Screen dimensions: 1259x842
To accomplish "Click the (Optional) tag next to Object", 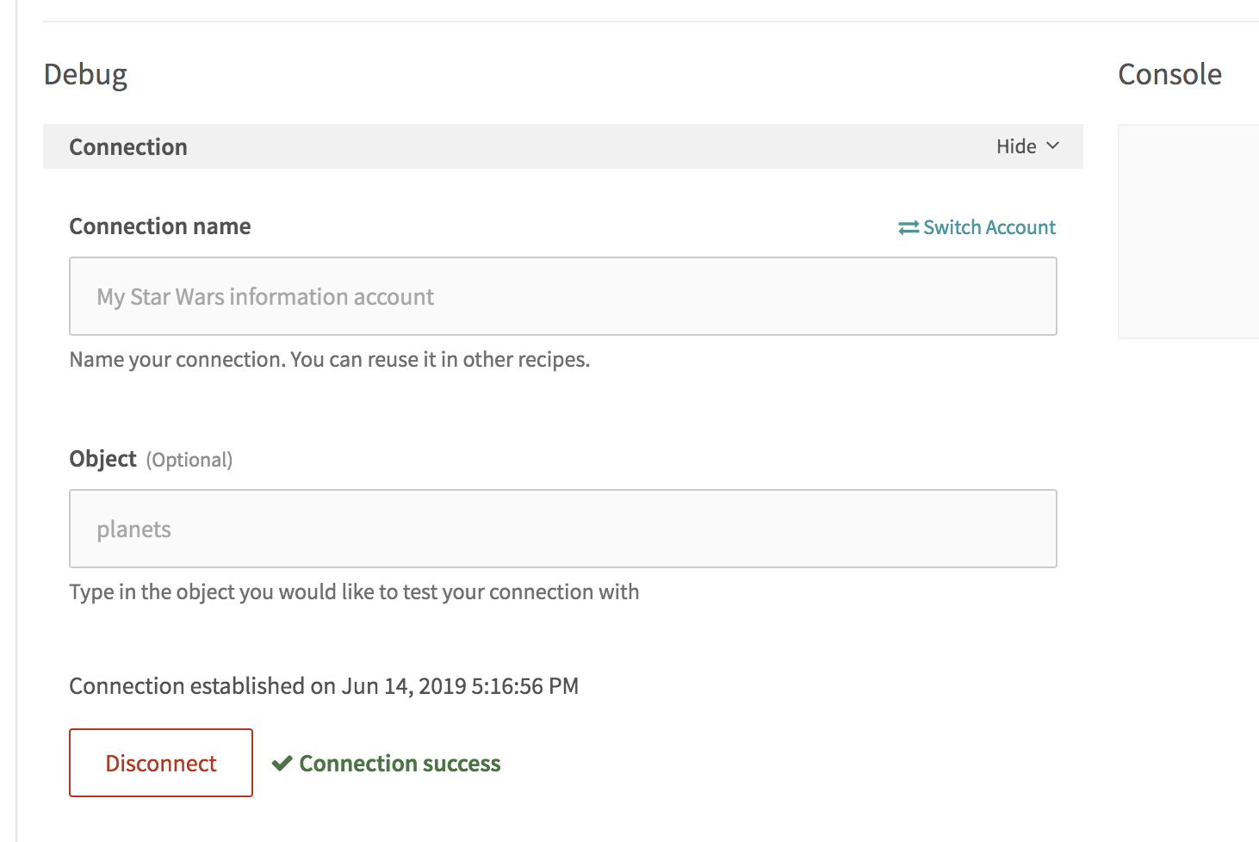I will pos(189,460).
